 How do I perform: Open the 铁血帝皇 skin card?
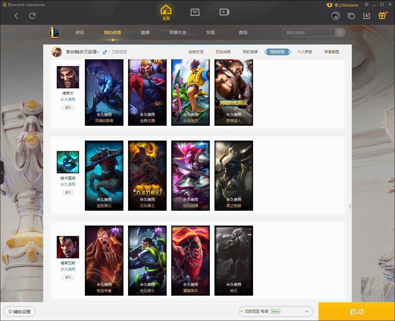(x=104, y=260)
